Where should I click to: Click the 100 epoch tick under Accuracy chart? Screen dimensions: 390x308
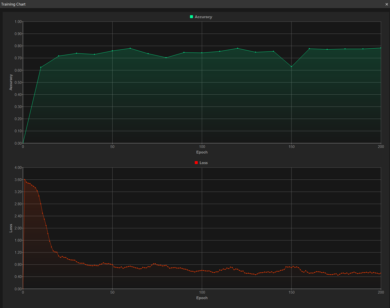pos(202,147)
